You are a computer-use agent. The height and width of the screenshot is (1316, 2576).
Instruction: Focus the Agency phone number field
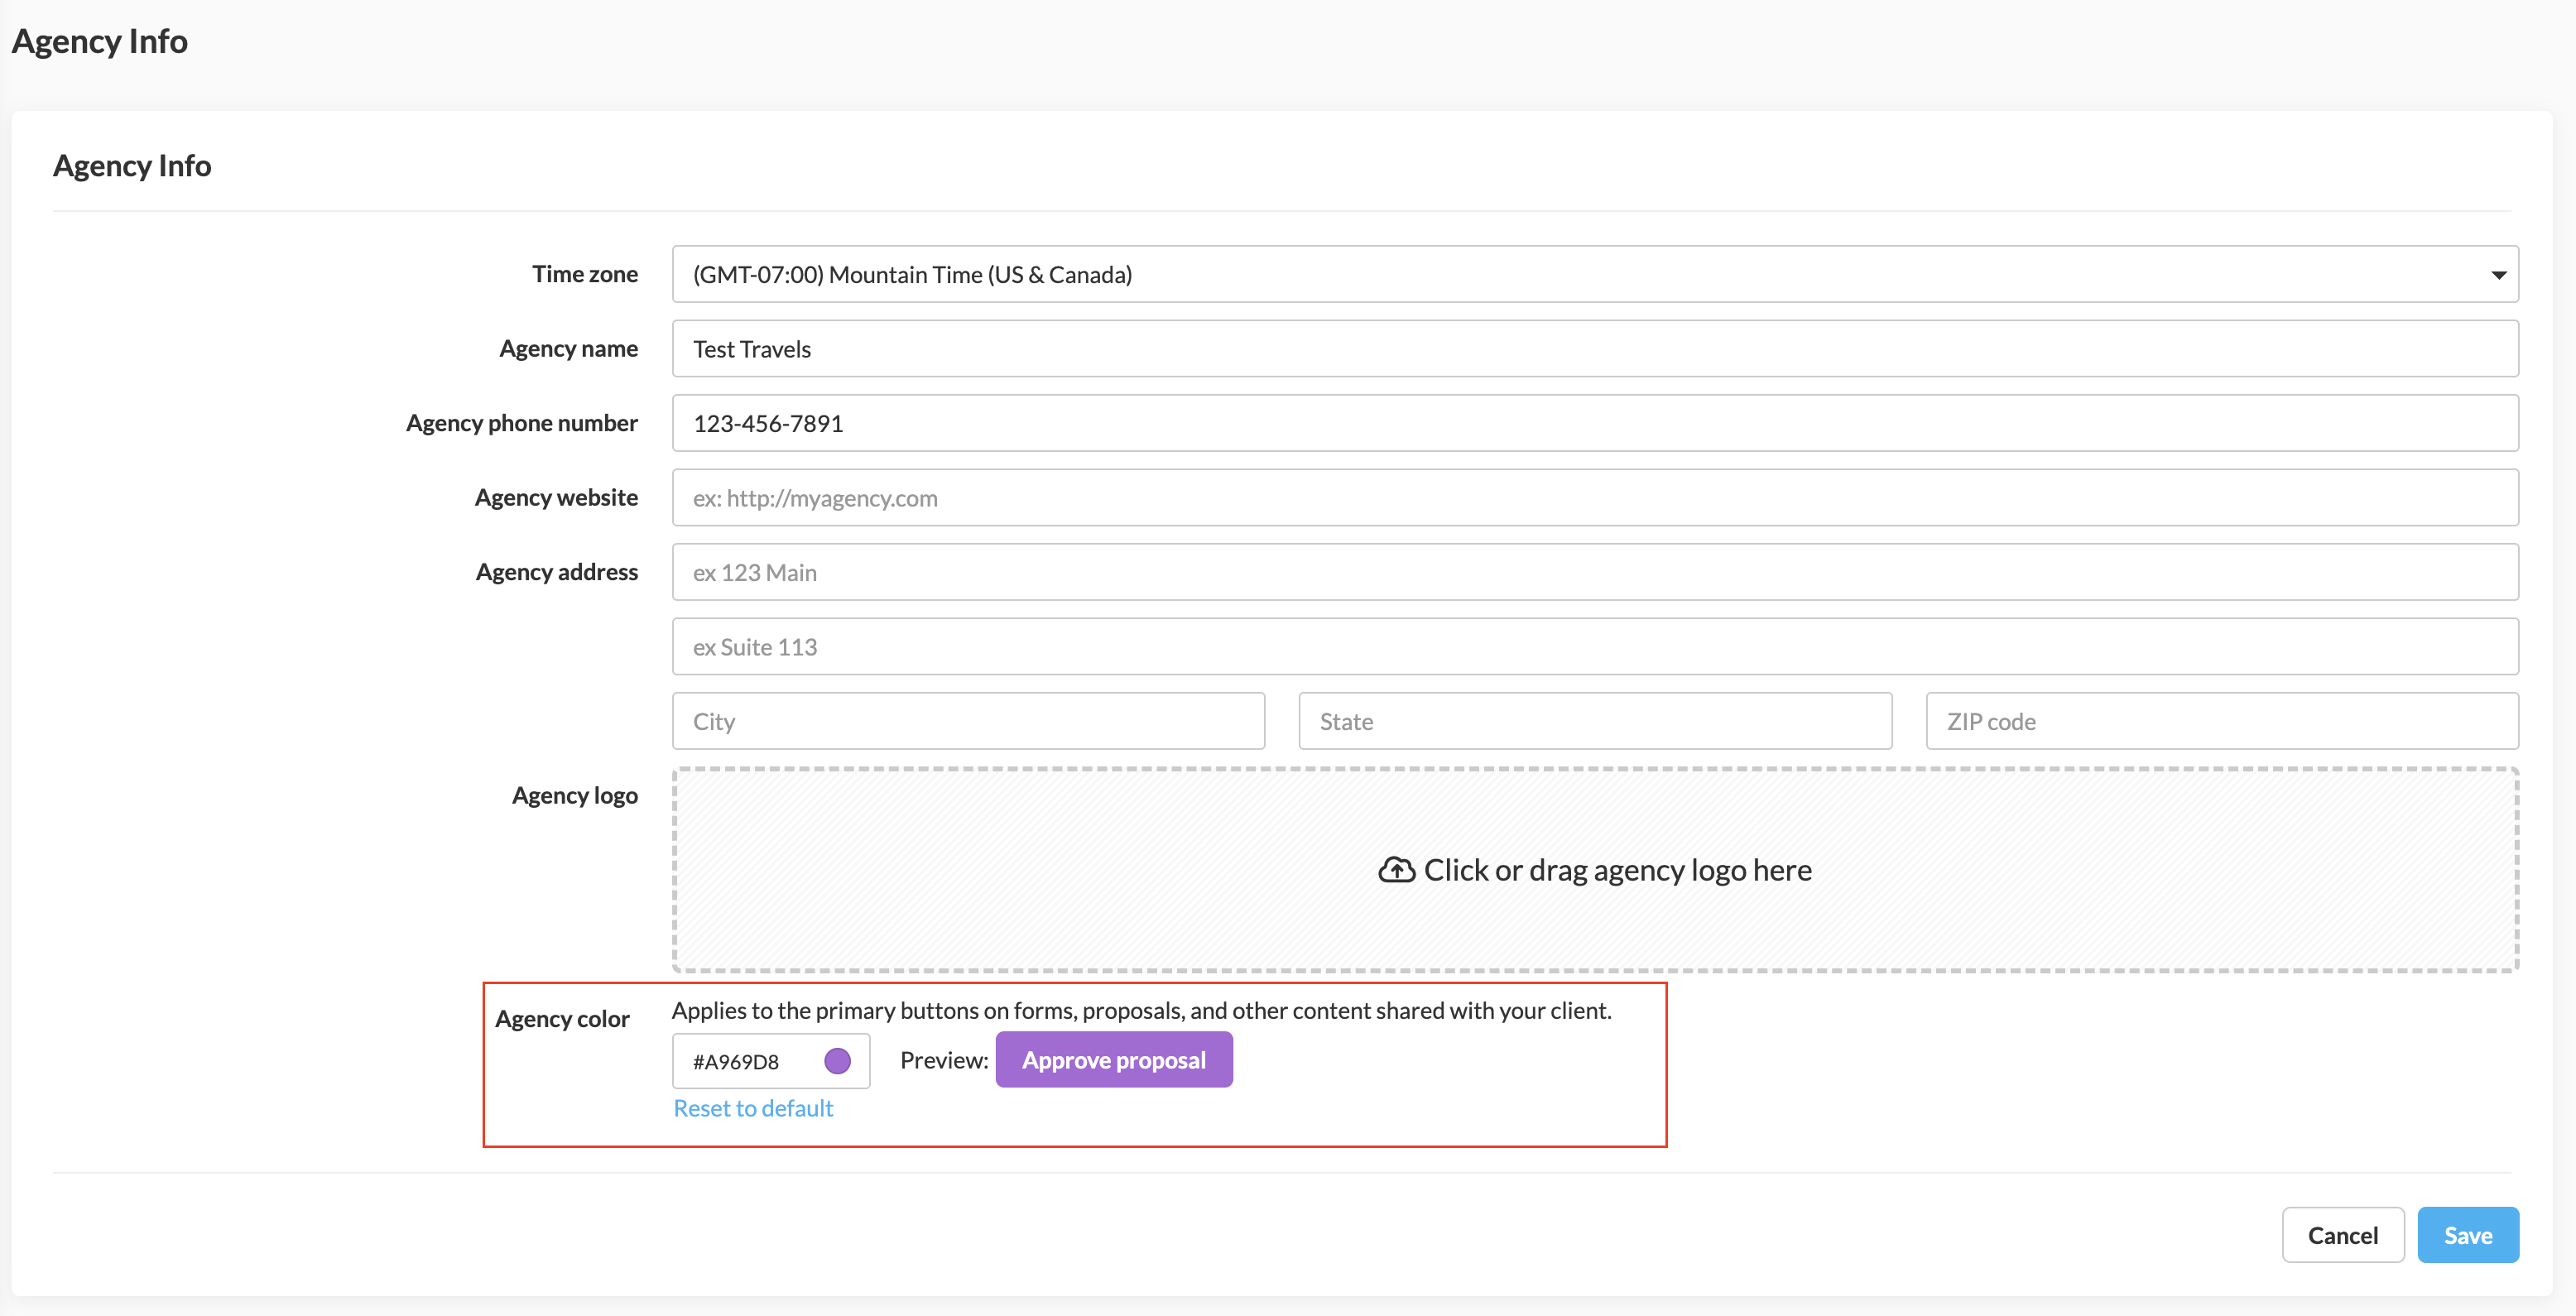(x=1595, y=423)
